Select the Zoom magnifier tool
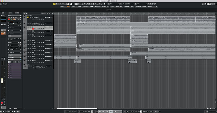This screenshot has height=113, width=217. 91,4
